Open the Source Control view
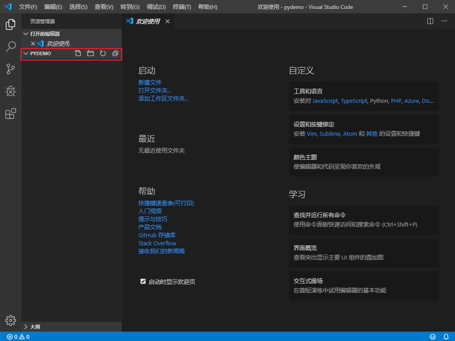This screenshot has height=341, width=455. tap(10, 69)
